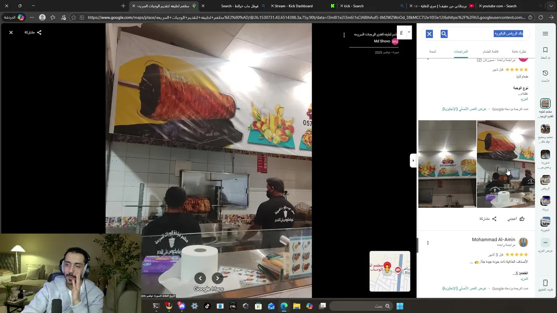This screenshot has width=557, height=313.
Task: Open Microsoft Edge from taskbar
Action: (x=284, y=306)
